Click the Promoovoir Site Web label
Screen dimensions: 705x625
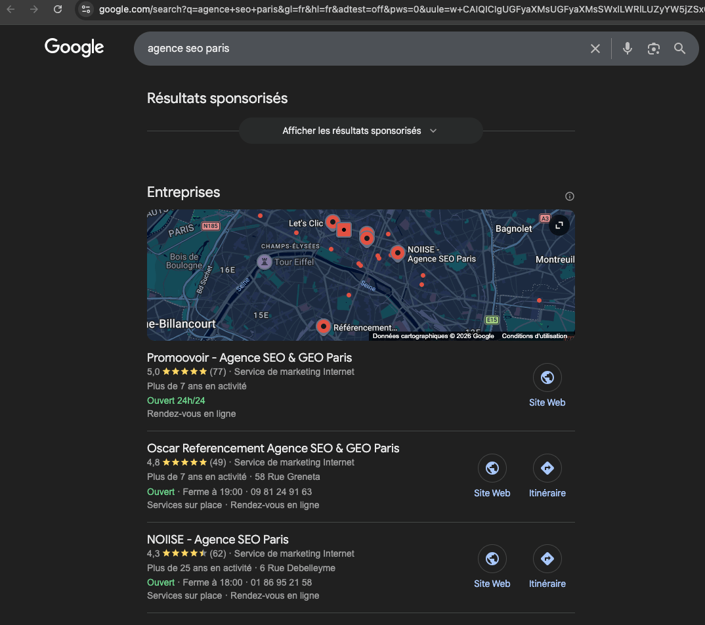pos(547,402)
